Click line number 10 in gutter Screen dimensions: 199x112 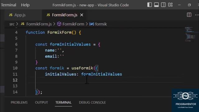[x=15, y=68]
